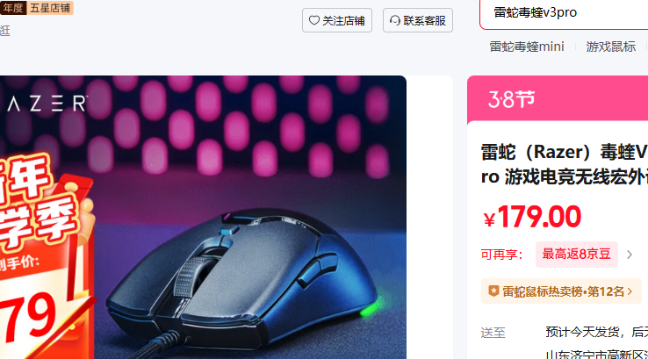
Task: Click the headset customer service icon
Action: 395,20
